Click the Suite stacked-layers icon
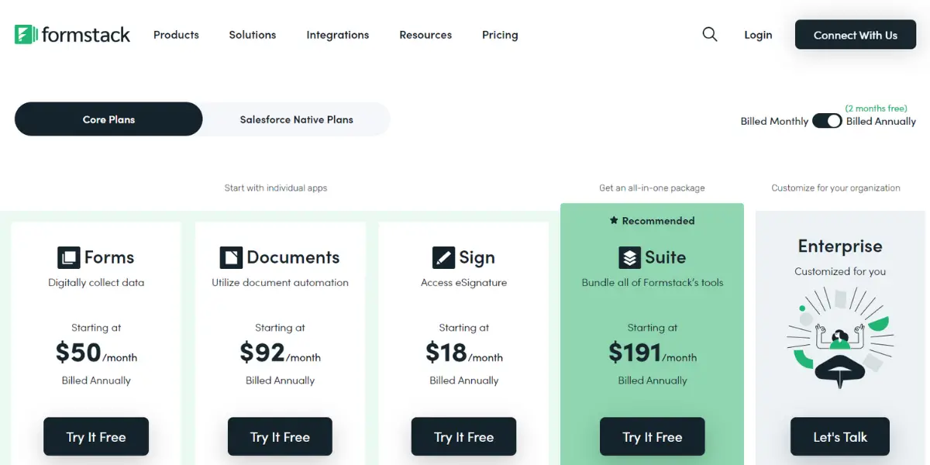This screenshot has height=465, width=930. 629,257
